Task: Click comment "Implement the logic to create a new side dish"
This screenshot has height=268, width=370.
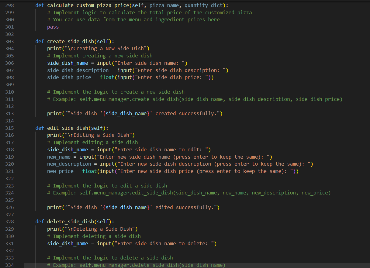Action: [x=116, y=92]
